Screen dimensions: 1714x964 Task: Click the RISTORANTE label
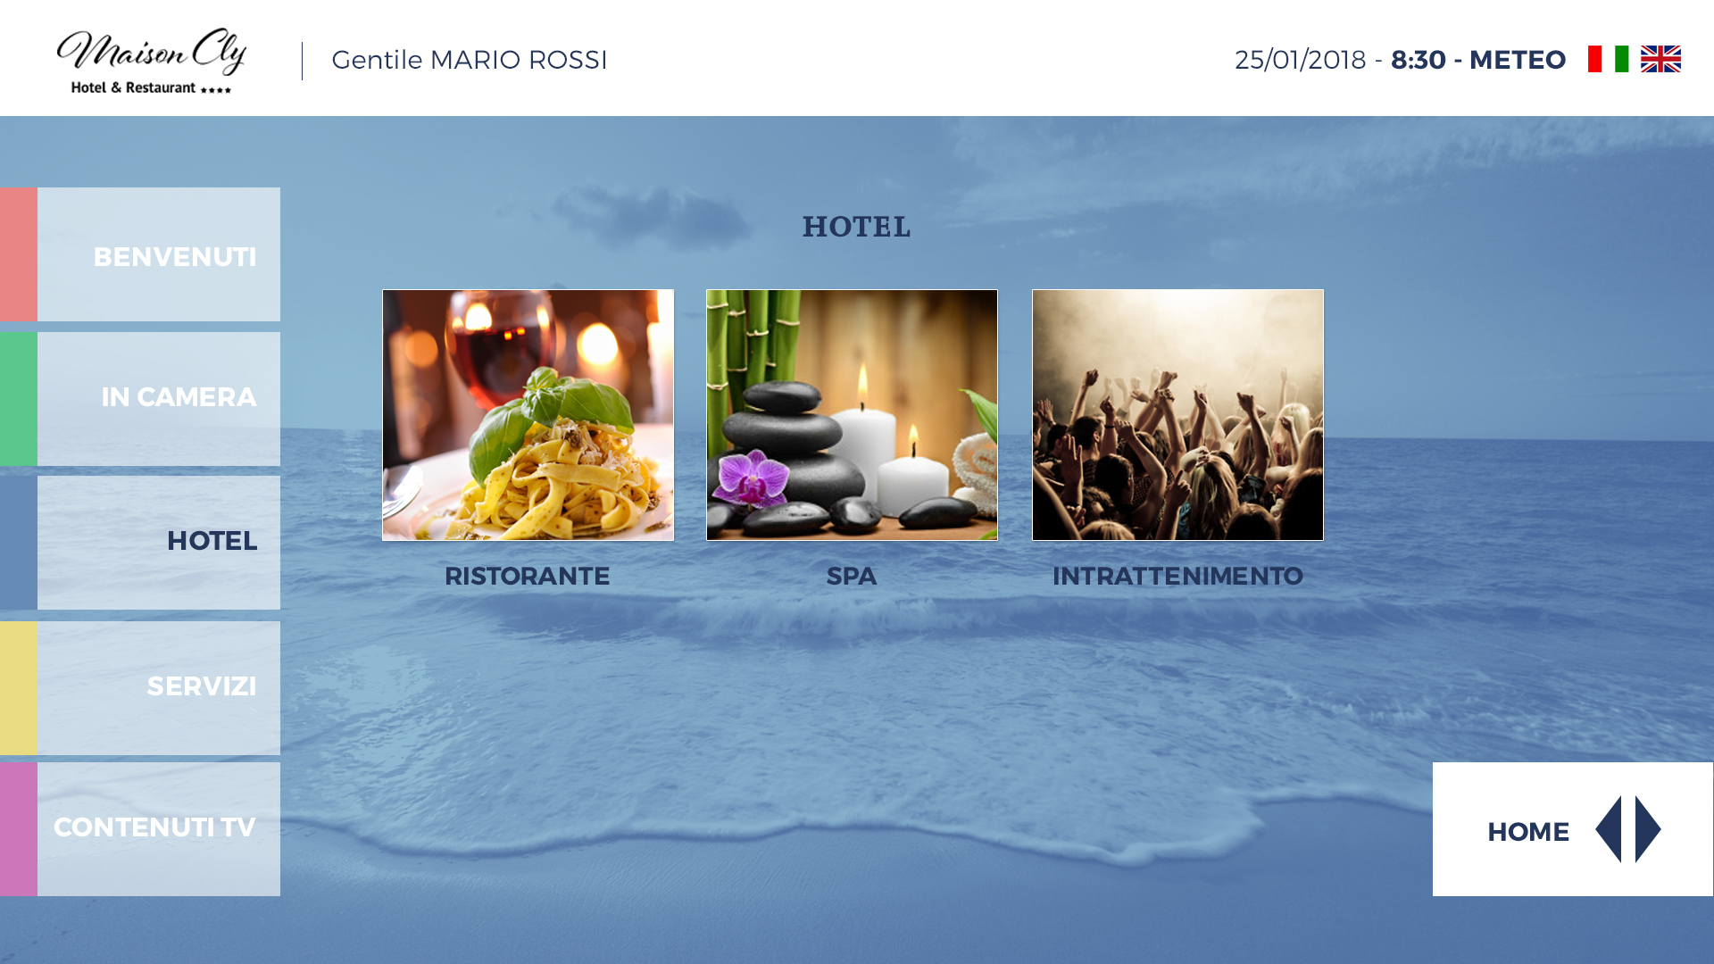528,577
